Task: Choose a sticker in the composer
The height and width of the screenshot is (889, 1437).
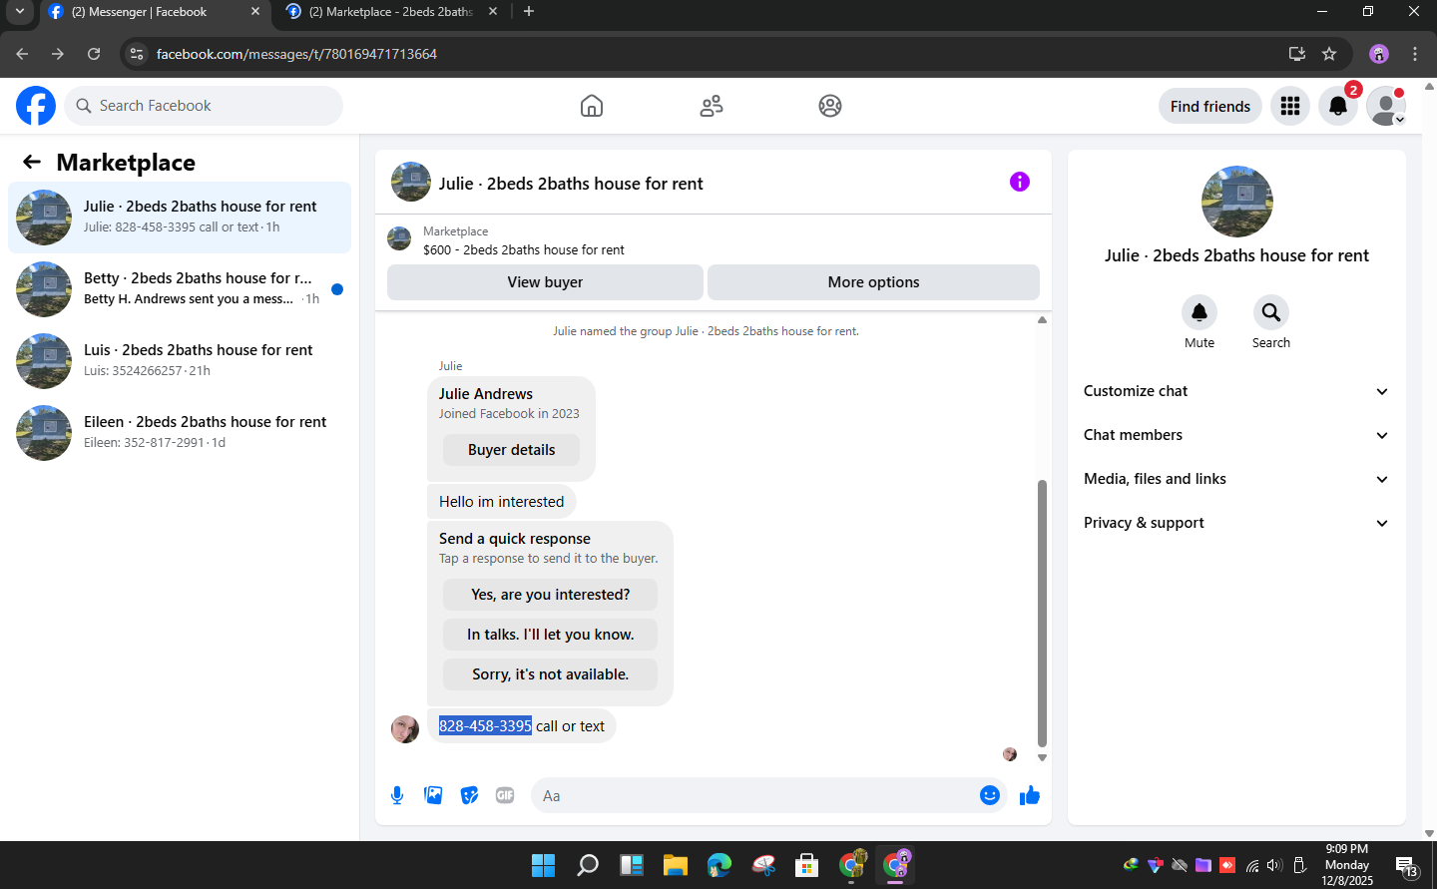Action: 469,795
